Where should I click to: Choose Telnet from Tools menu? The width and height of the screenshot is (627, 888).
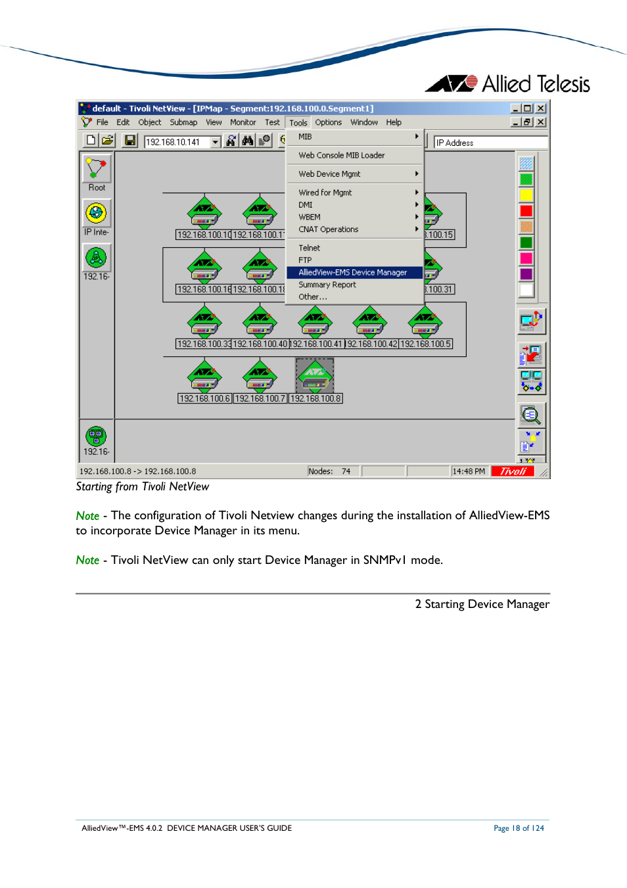(x=355, y=248)
